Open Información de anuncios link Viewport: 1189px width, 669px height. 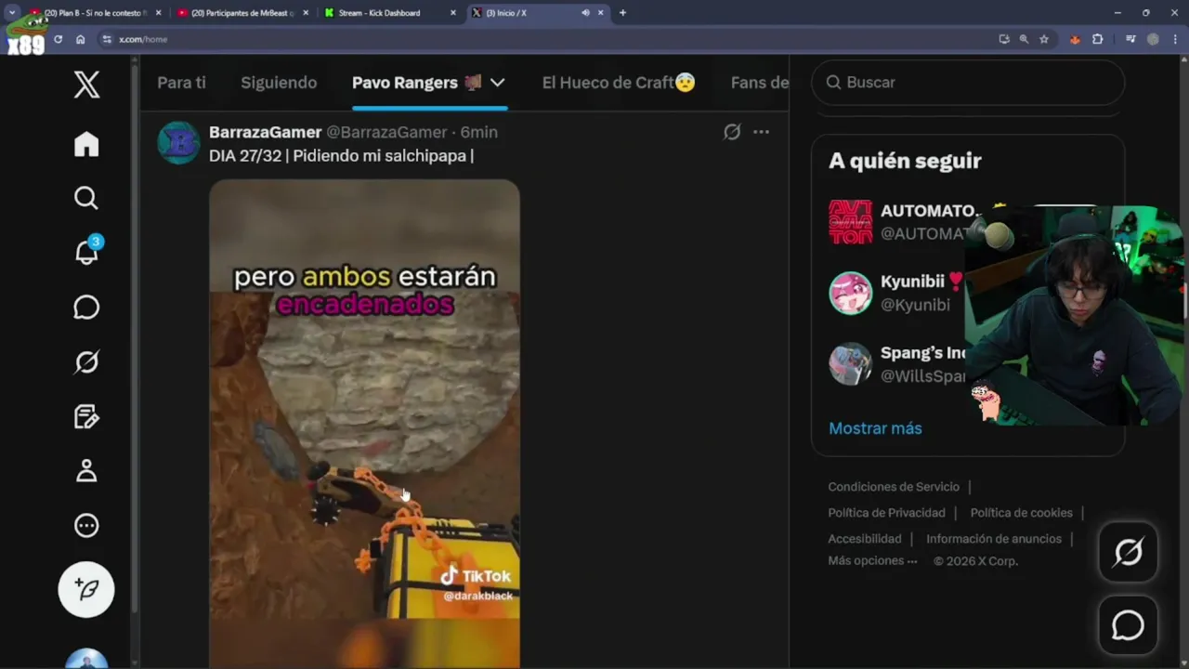(994, 539)
